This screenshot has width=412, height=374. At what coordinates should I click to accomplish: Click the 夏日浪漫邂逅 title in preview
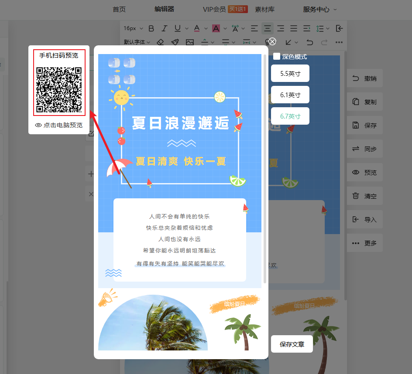180,123
